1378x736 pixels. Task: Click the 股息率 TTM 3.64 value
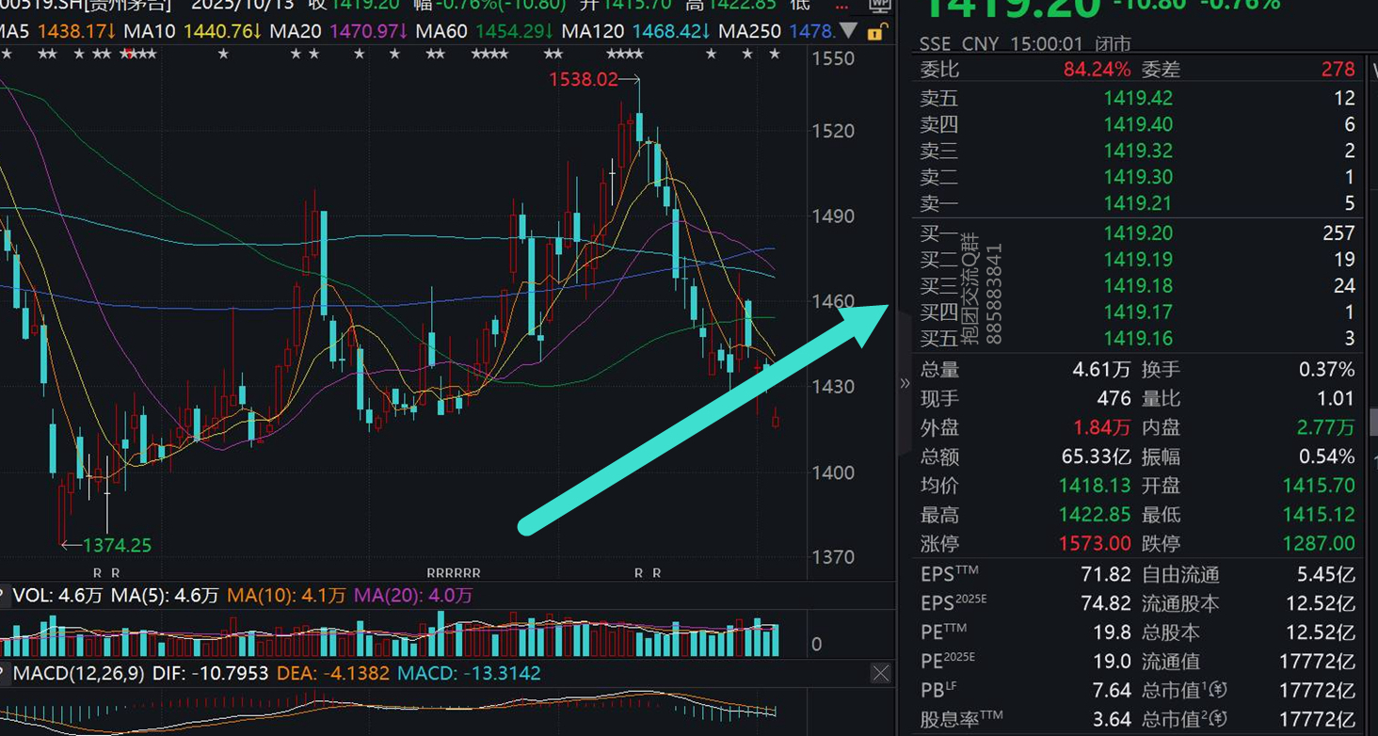click(1113, 720)
